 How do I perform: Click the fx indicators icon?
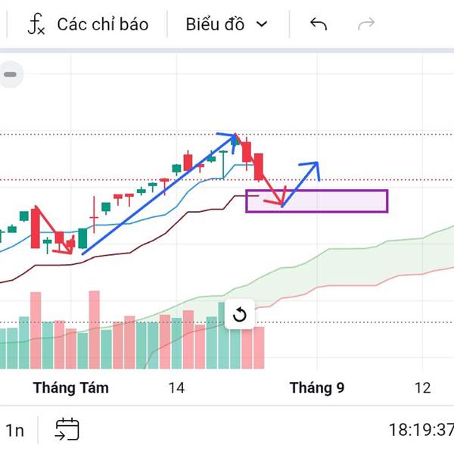[36, 24]
